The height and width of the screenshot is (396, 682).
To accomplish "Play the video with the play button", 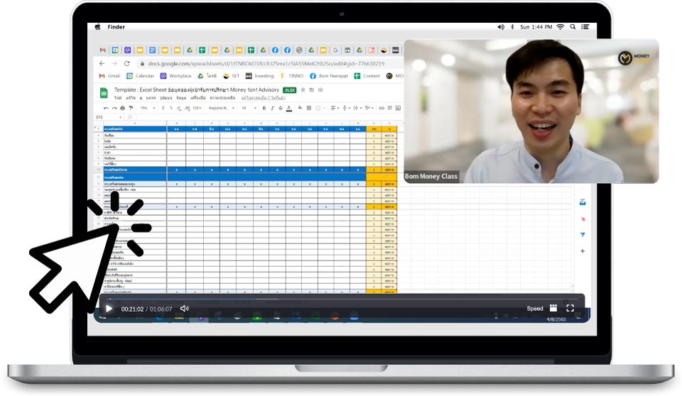I will (x=109, y=309).
